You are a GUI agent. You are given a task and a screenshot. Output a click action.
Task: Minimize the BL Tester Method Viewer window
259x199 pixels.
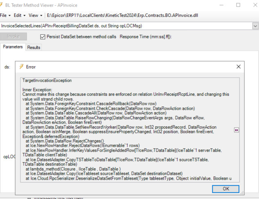coord(221,5)
